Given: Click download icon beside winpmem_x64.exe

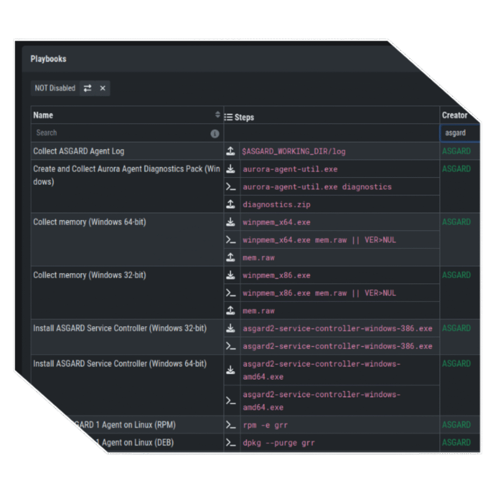Looking at the screenshot, I should click(x=231, y=222).
